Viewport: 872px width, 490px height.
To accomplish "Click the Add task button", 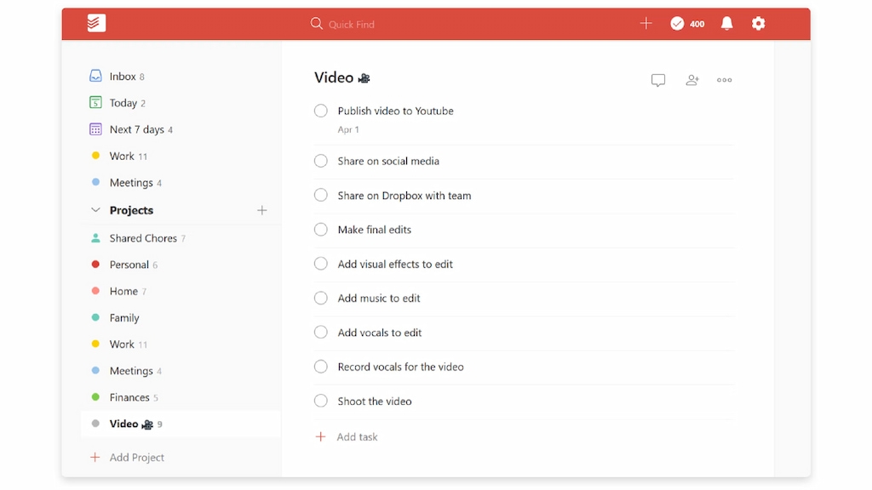I will (347, 436).
